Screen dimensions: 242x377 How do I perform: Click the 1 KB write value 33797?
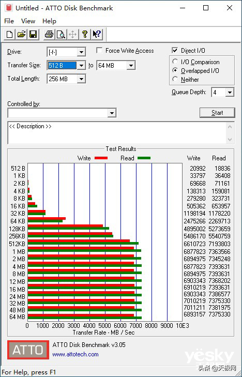point(198,176)
